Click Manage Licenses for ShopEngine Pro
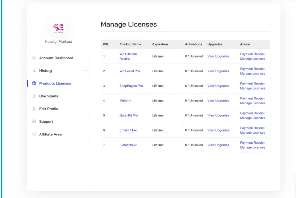 (x=252, y=88)
